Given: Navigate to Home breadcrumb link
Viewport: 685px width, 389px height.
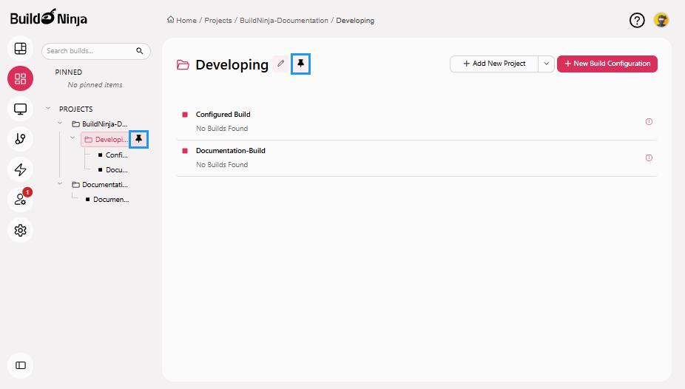Looking at the screenshot, I should tap(182, 21).
